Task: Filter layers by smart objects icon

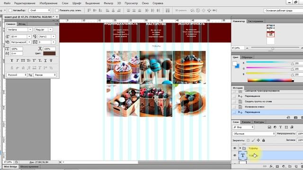Action: coord(292,127)
